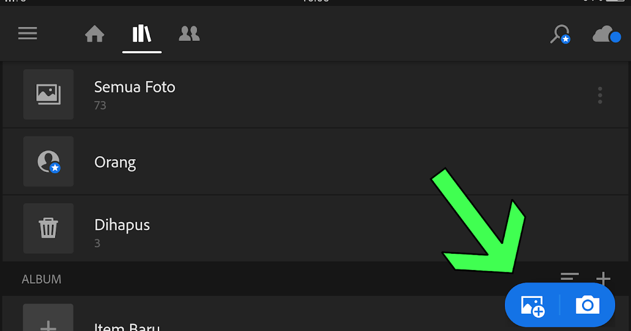
Task: Open the Shared people tab
Action: coord(189,34)
